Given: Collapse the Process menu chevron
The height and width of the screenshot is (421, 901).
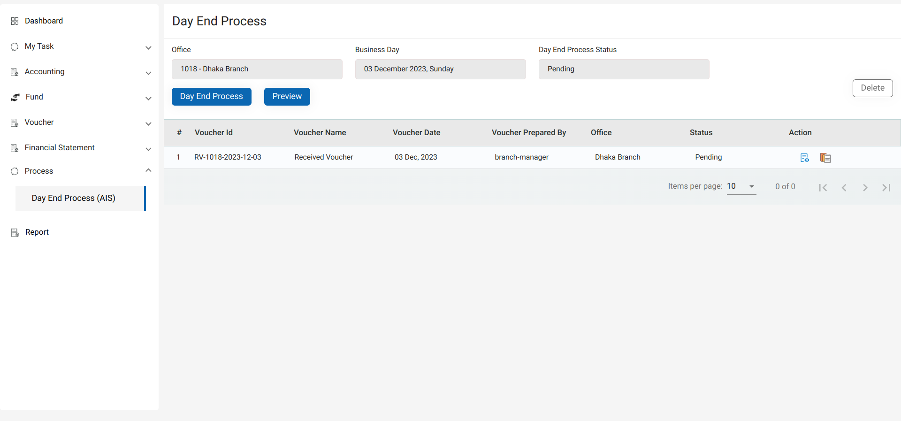Looking at the screenshot, I should [x=148, y=170].
